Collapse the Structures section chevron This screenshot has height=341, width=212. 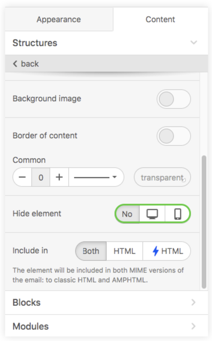coord(194,42)
